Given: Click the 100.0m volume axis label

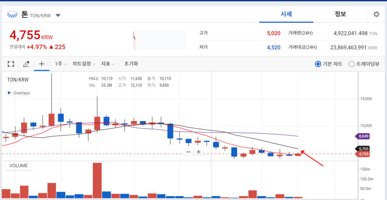Looking at the screenshot, I should click(366, 179).
